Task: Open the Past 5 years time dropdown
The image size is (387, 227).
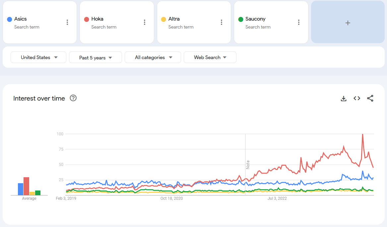Action: pyautogui.click(x=96, y=57)
